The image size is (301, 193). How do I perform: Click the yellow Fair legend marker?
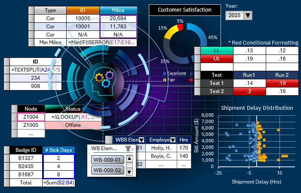click(x=165, y=80)
